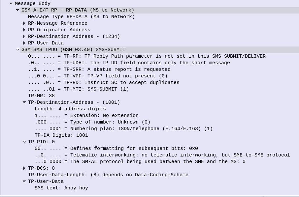299x197 pixels.
Task: Select the TP-MTI: SMS-SUBMIT line
Action: click(x=79, y=89)
